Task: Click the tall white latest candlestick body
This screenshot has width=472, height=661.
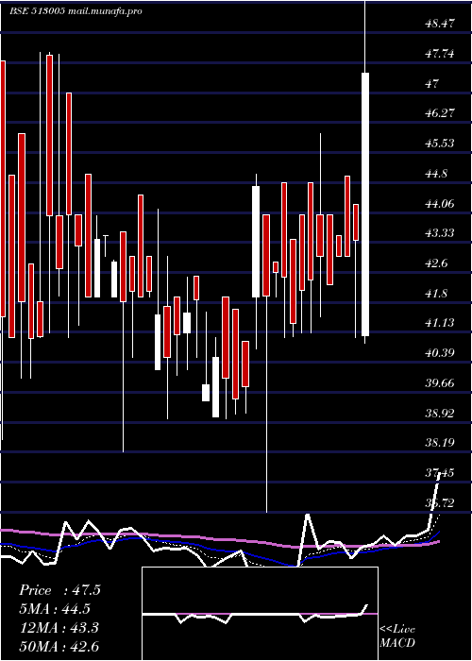Action: click(x=365, y=205)
